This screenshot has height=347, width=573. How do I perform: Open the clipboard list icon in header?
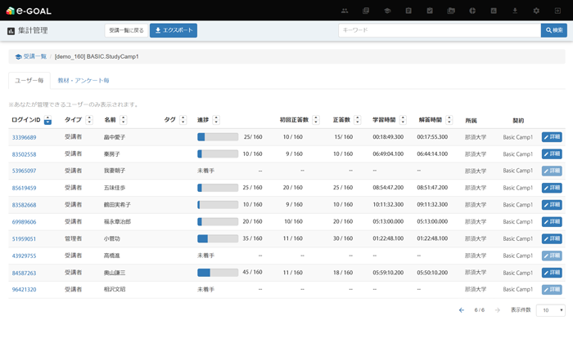pyautogui.click(x=408, y=11)
